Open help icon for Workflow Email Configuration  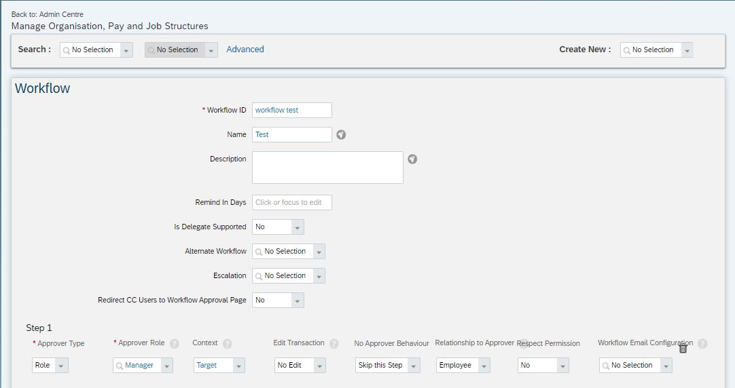[x=702, y=343]
